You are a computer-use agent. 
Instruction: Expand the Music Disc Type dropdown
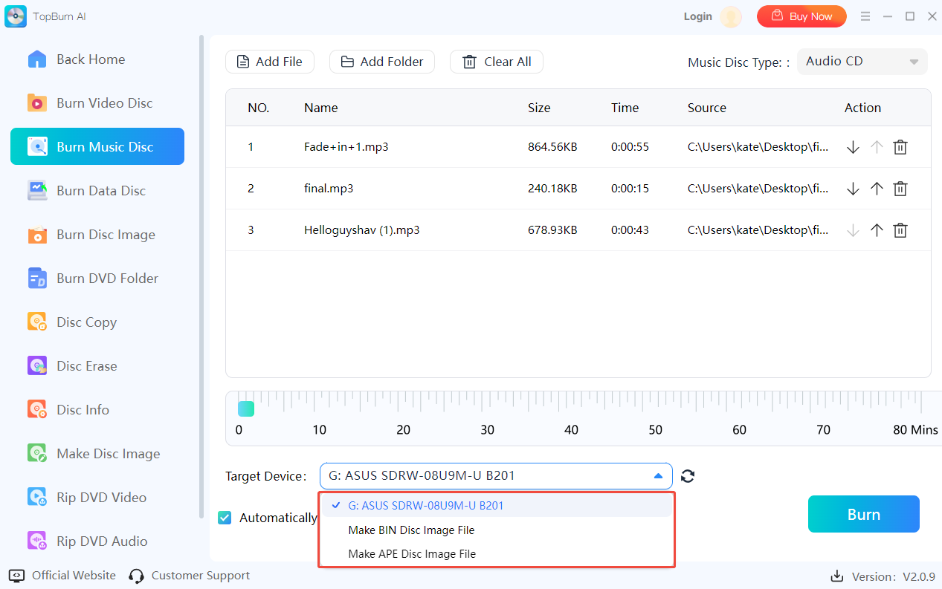coord(862,62)
